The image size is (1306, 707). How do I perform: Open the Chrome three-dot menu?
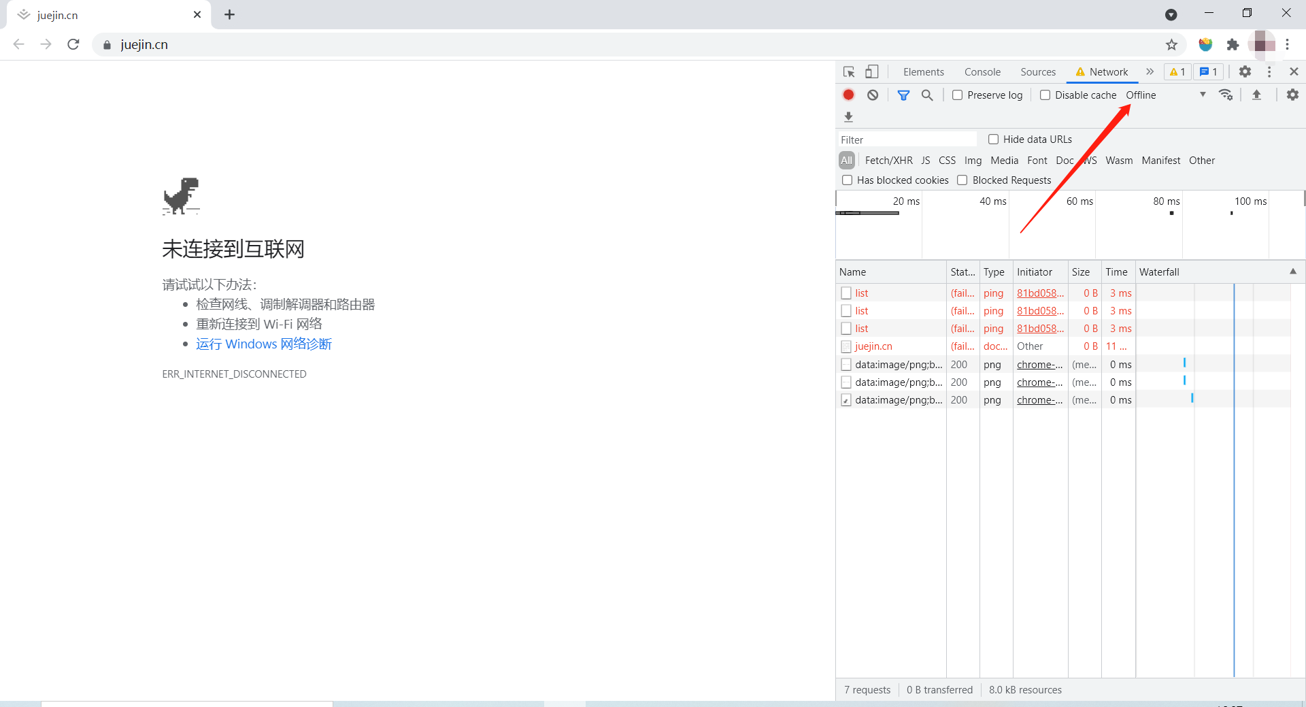1287,45
